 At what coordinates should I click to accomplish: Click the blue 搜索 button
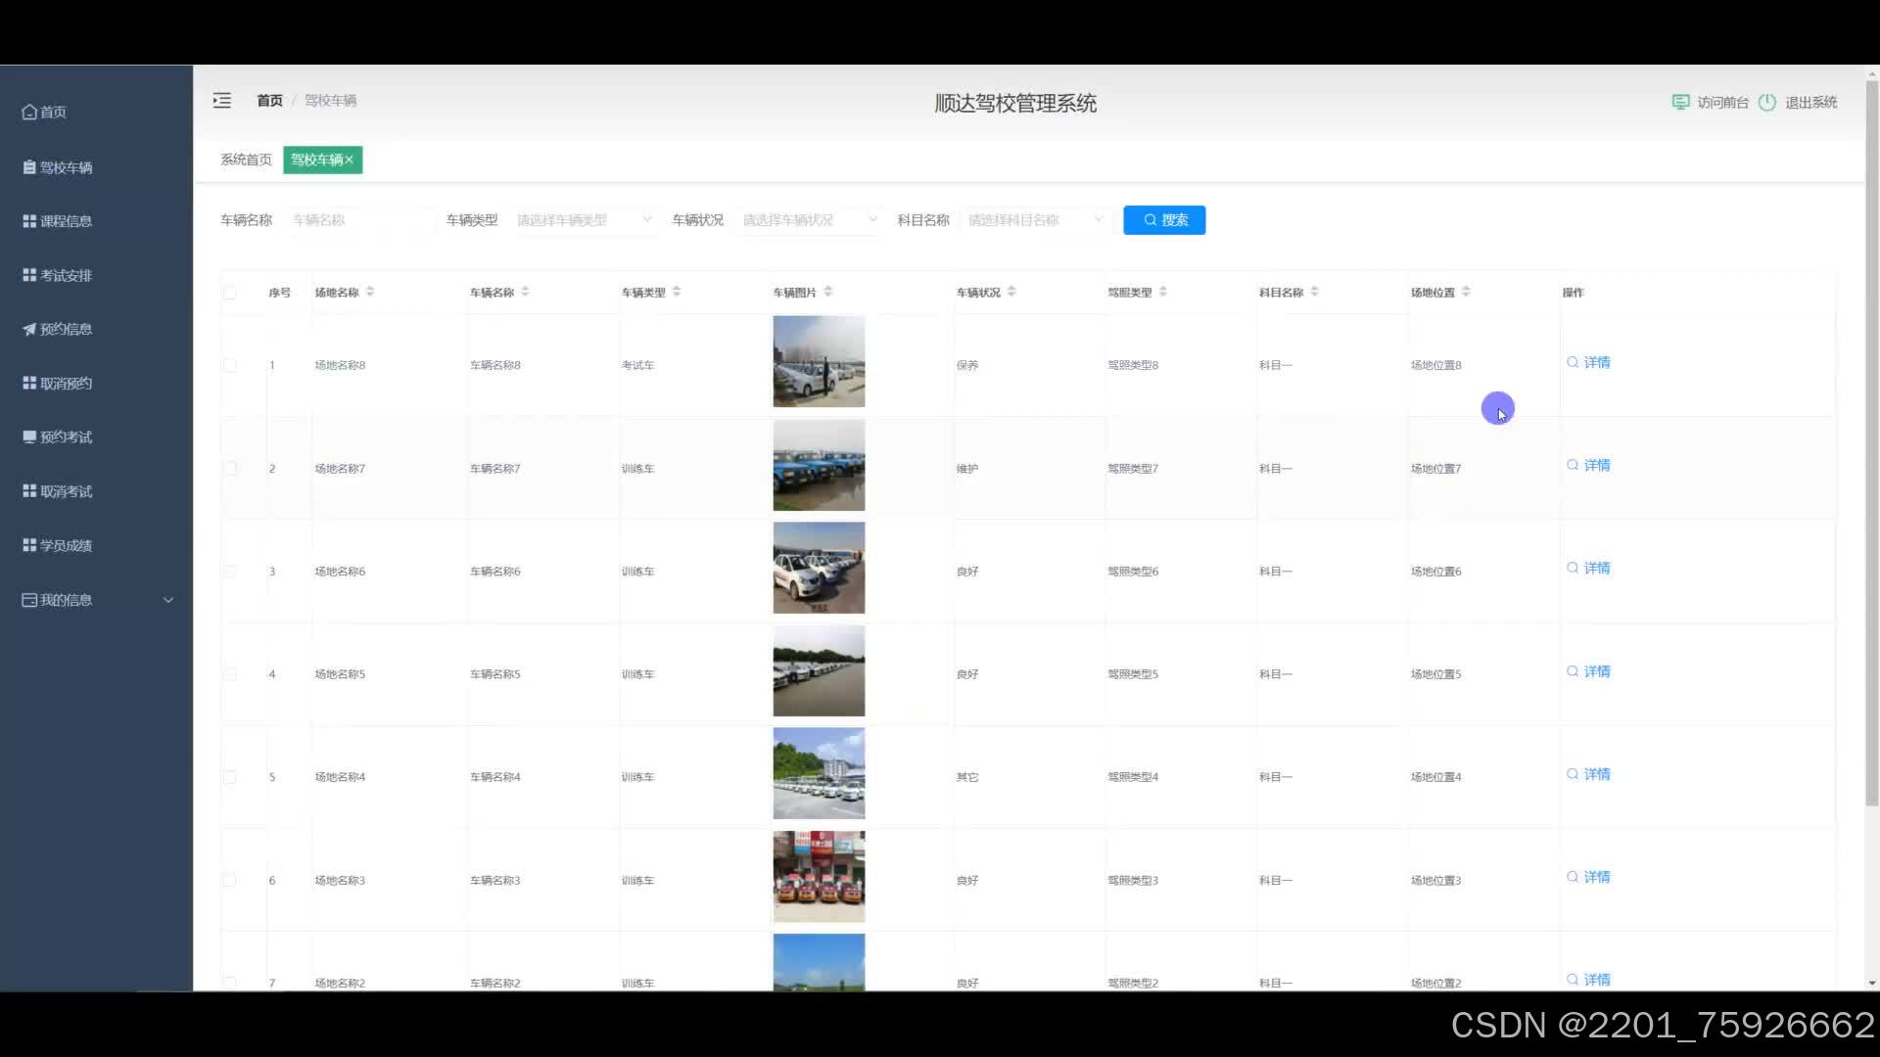tap(1164, 220)
